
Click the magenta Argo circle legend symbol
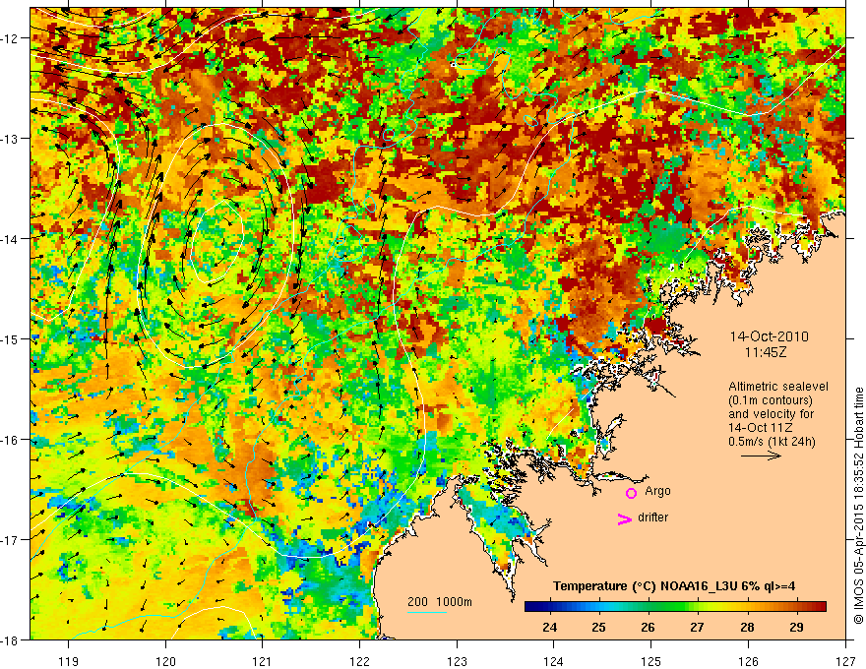(631, 493)
